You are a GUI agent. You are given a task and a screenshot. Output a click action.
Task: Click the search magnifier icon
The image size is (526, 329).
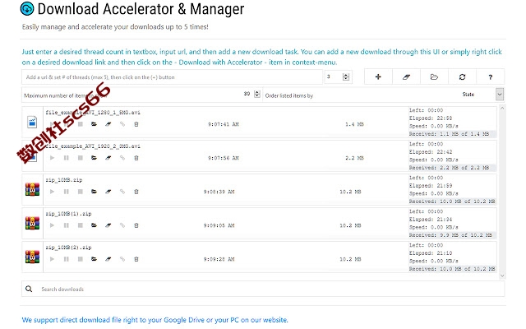pos(29,289)
